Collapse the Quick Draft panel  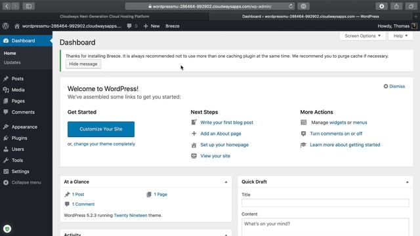pyautogui.click(x=407, y=182)
